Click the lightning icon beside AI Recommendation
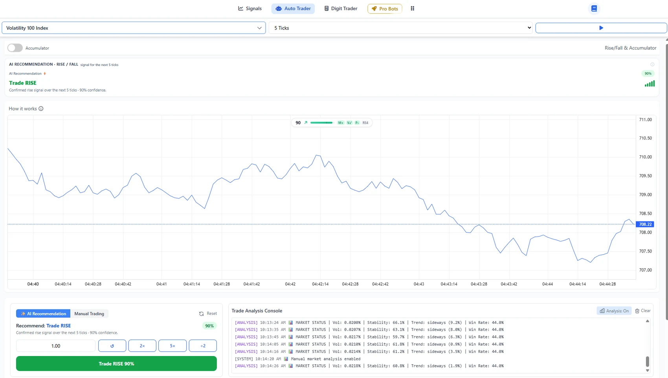This screenshot has height=378, width=668. [x=45, y=73]
